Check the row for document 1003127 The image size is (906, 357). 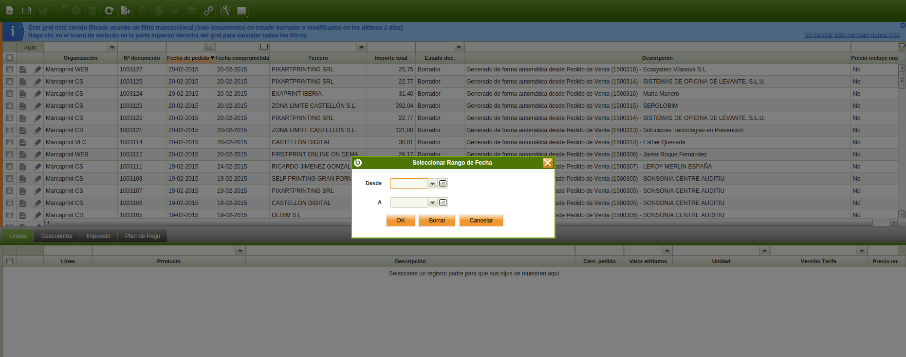[9, 69]
